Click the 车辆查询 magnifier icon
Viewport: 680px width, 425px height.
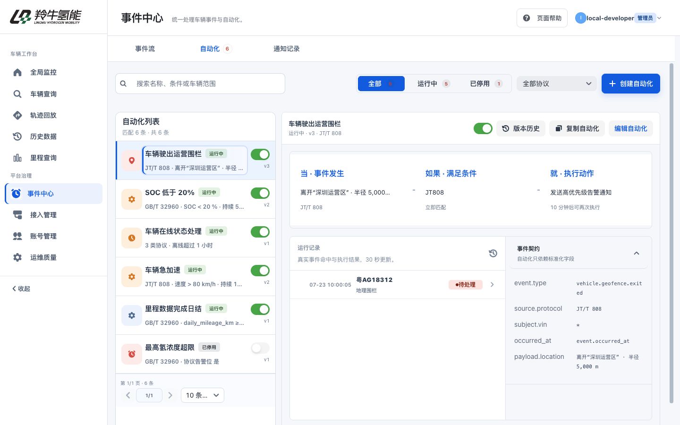17,94
